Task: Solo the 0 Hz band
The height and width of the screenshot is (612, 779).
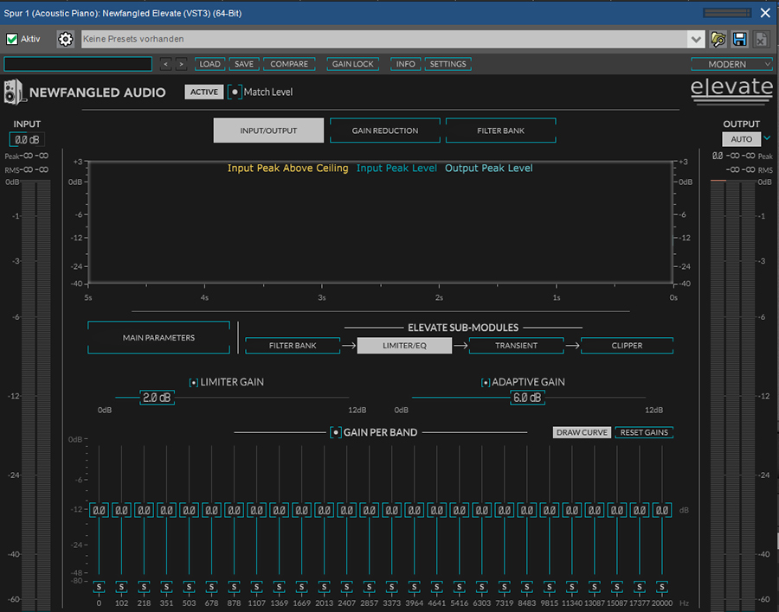Action: pos(99,587)
